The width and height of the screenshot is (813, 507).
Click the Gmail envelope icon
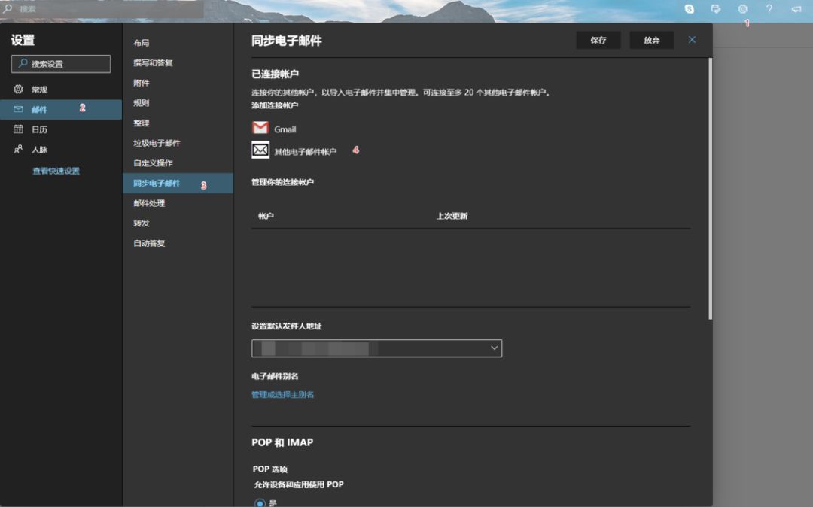[260, 128]
